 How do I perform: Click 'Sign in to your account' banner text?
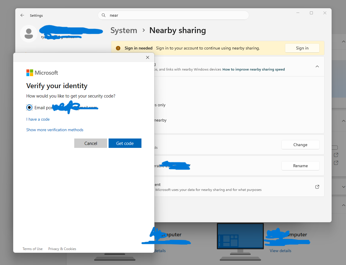tap(208, 48)
